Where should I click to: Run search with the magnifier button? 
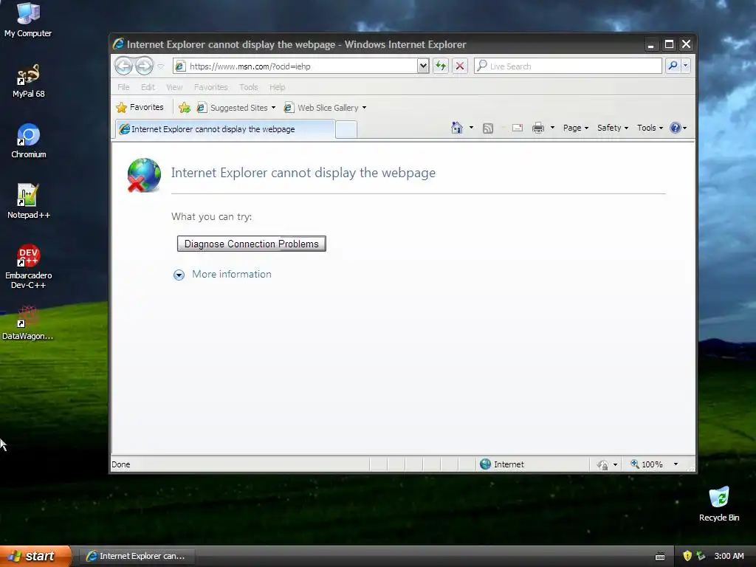(x=673, y=66)
